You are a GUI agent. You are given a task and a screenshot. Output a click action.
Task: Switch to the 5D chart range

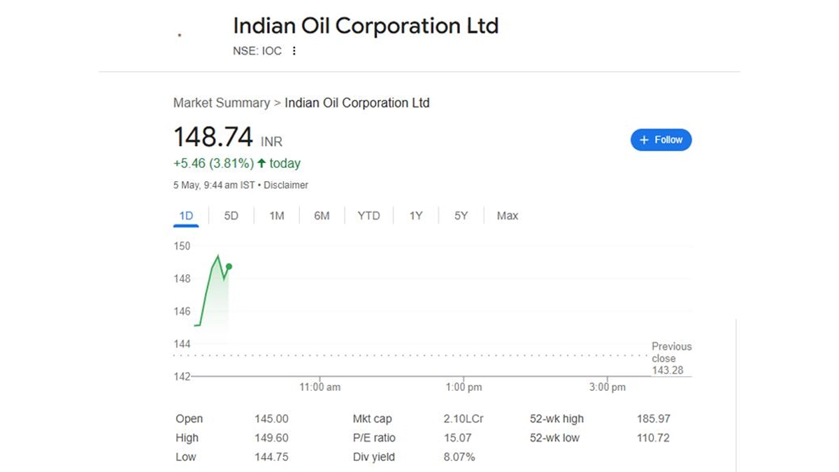point(231,216)
